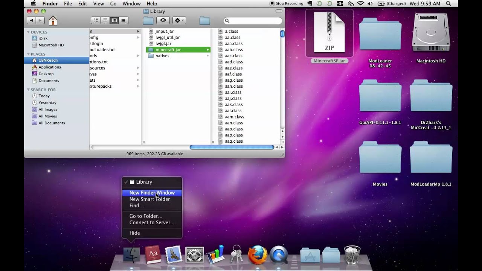Click the horizontal scrollbar thumb in Finder
The height and width of the screenshot is (271, 482).
(232, 147)
